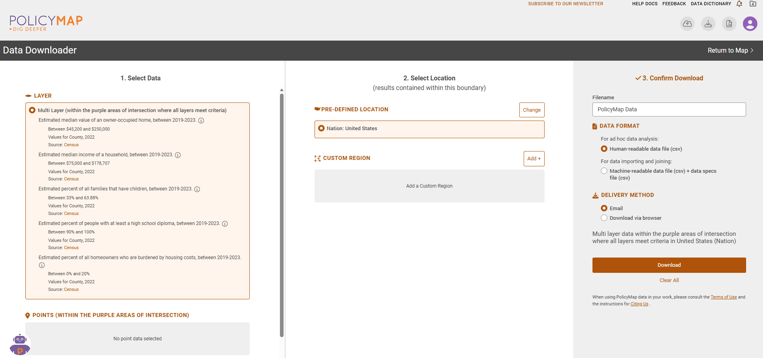The image size is (763, 358).
Task: Click the CUSTOM REGION section heading
Action: (342, 158)
